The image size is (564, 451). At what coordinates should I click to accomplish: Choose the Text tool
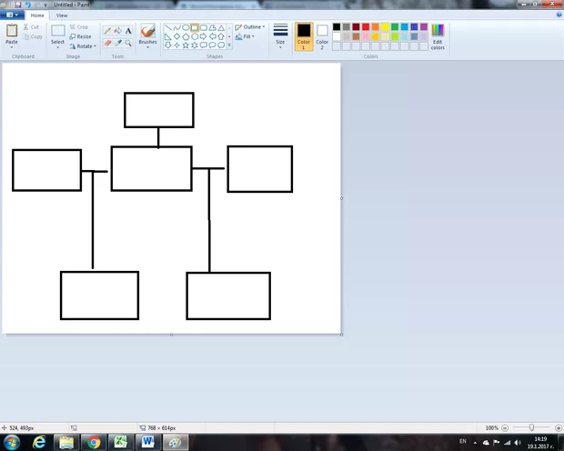128,31
